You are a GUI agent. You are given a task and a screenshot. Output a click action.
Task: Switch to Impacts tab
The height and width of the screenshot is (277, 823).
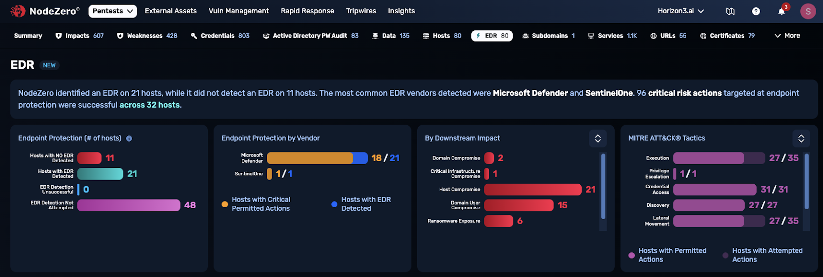tap(80, 36)
